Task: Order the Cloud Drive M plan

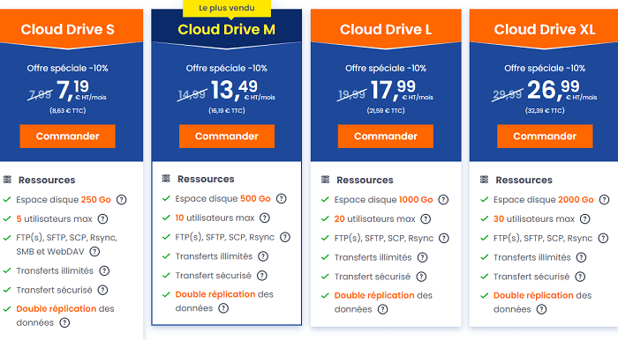Action: [x=227, y=136]
